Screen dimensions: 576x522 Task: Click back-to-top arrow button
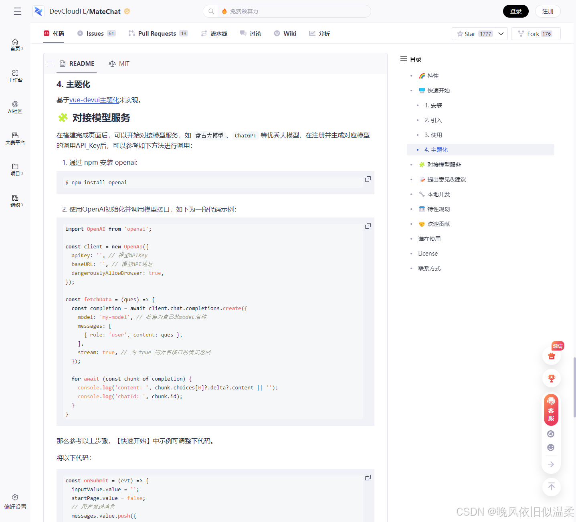point(552,487)
